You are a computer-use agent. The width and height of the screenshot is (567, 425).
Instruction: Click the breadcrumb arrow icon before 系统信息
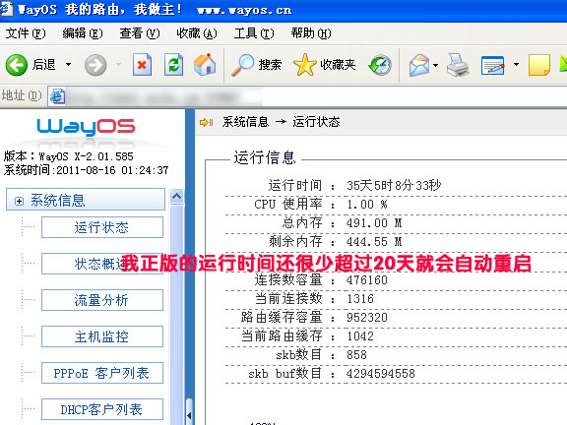tap(206, 123)
